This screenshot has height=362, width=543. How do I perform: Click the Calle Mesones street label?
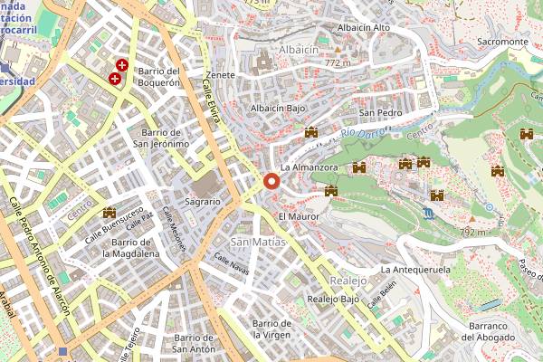pos(174,229)
